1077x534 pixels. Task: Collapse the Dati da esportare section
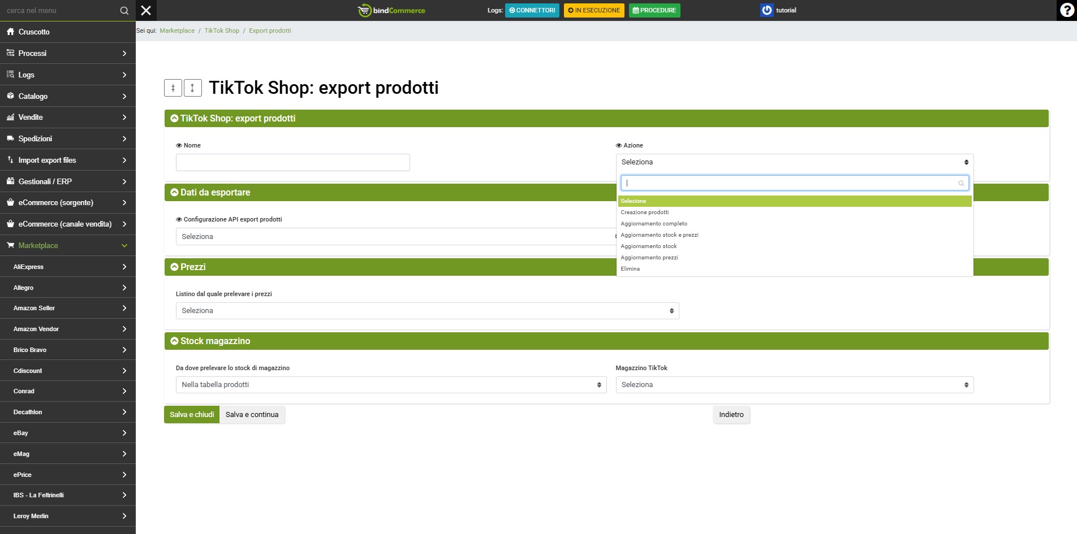tap(175, 192)
